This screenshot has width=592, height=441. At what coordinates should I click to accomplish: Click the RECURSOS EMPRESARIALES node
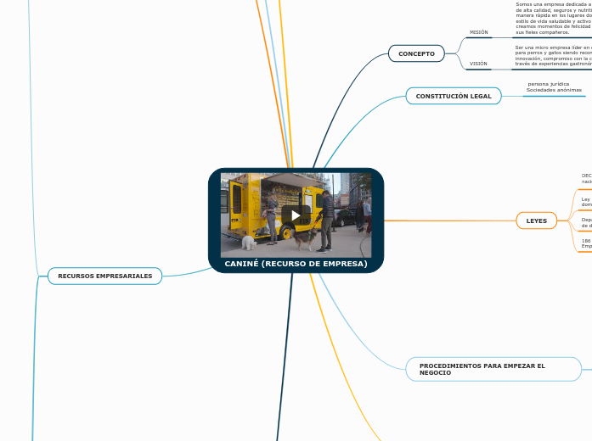point(105,276)
